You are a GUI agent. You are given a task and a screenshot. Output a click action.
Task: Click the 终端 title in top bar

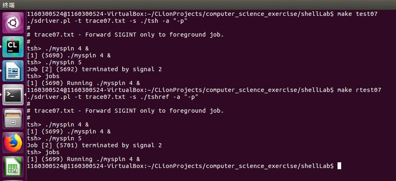tap(9, 4)
